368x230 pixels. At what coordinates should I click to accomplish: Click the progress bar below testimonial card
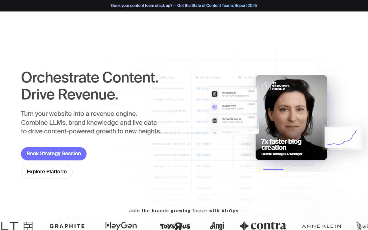click(x=287, y=169)
